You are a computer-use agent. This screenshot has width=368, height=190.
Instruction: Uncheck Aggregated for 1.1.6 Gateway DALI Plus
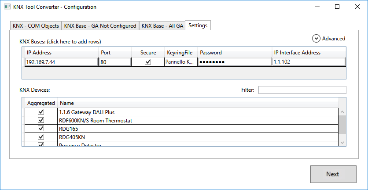tap(41, 112)
